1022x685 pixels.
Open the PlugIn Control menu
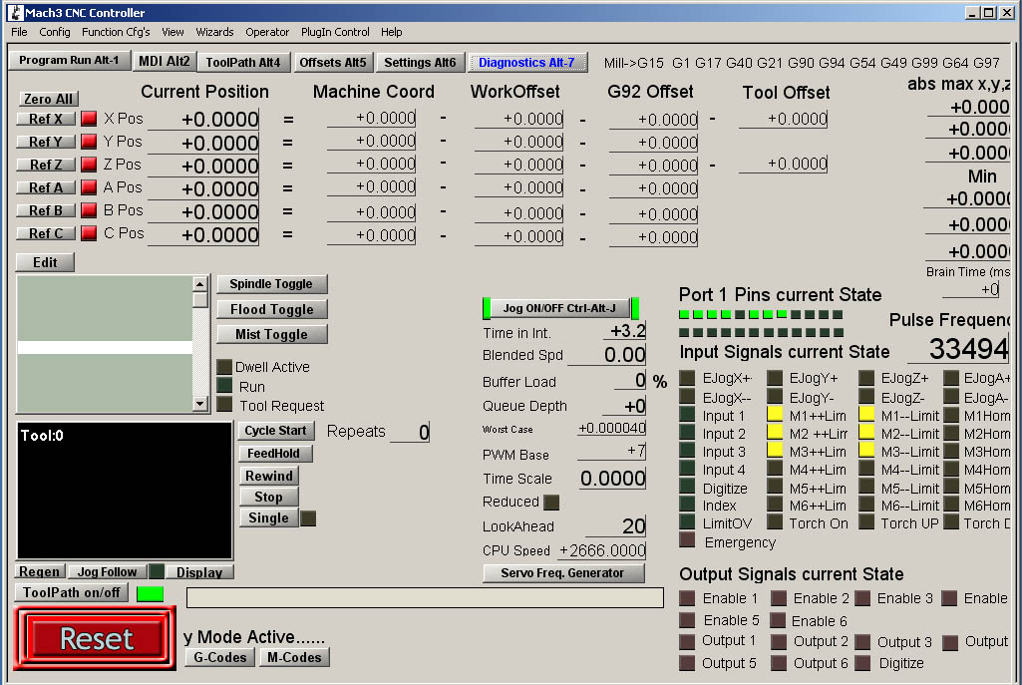coord(335,32)
